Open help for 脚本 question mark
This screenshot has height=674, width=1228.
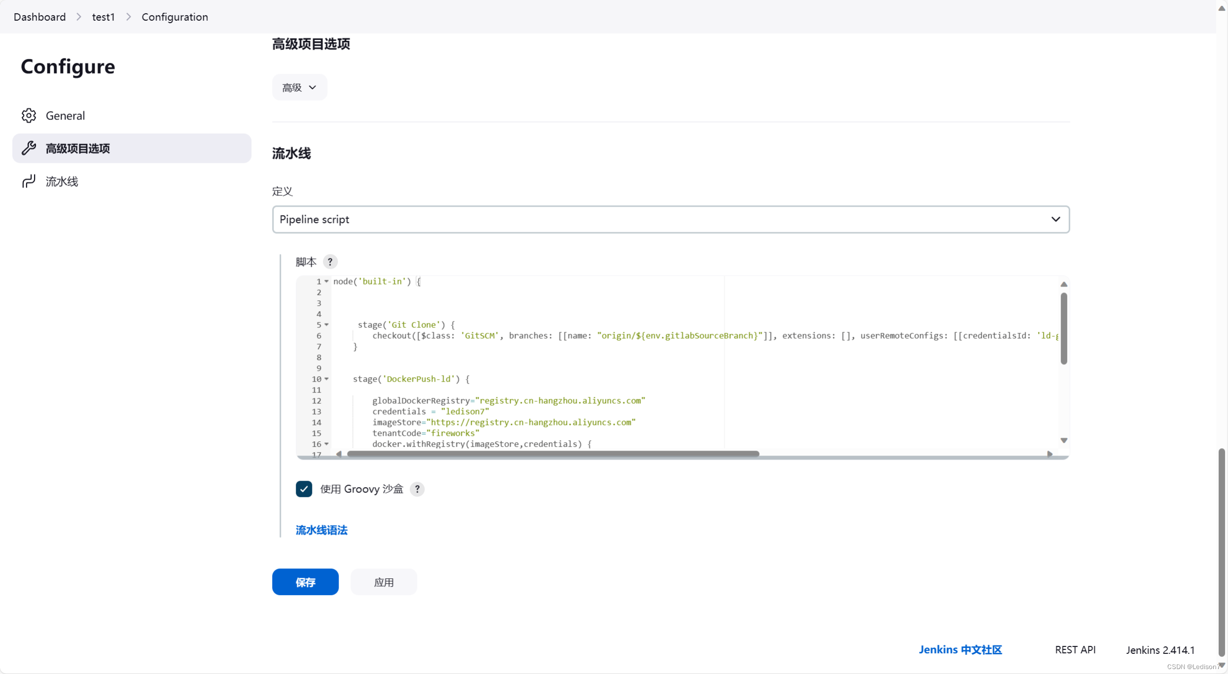click(330, 262)
